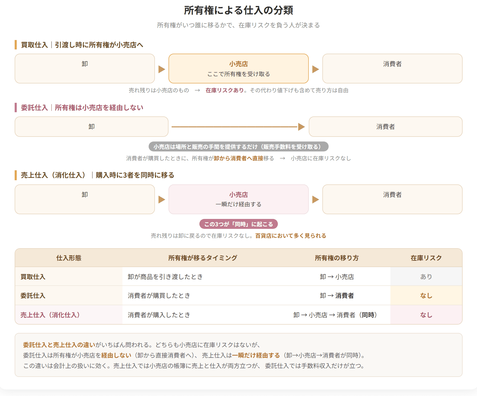Viewport: 477px width, 396px height.
Task: Click the highlighted text 百貨店において多く見られる
Action: coord(291,236)
